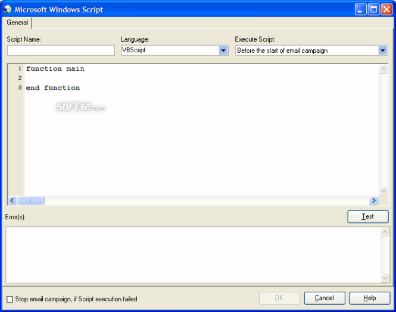Enable Stop email campaign if Script failed
Screen dimensions: 396x312
click(10, 299)
